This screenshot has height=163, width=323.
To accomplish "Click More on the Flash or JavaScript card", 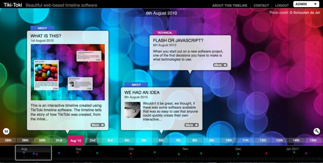I will click(x=220, y=65).
